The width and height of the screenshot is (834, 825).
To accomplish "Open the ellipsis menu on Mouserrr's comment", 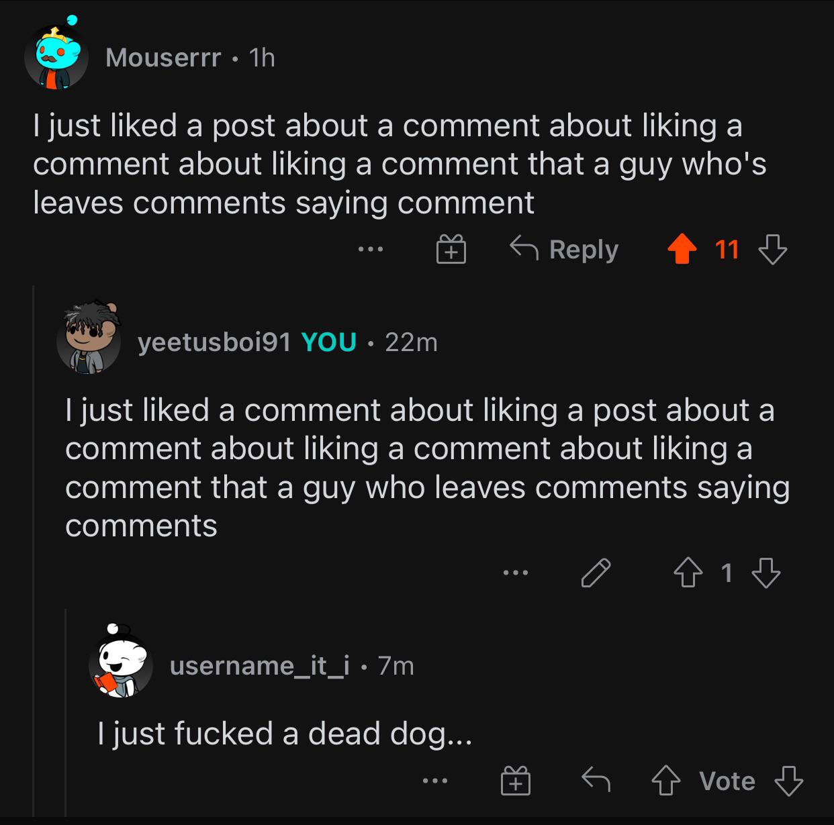I will coord(371,250).
